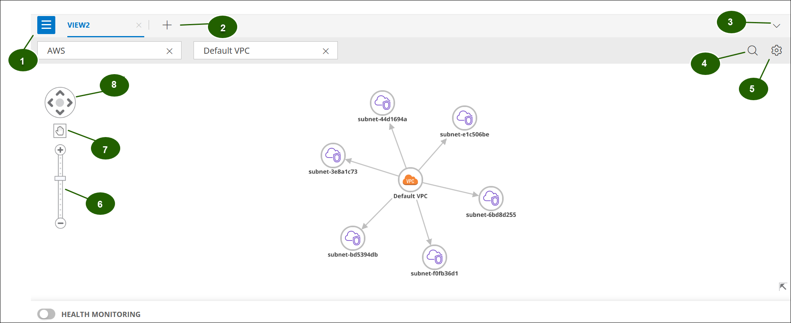Select the hand pan tool

[x=60, y=131]
